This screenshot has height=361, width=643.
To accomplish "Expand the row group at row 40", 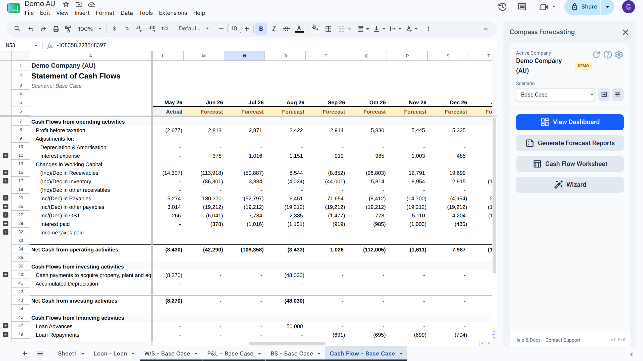I will click(x=6, y=275).
